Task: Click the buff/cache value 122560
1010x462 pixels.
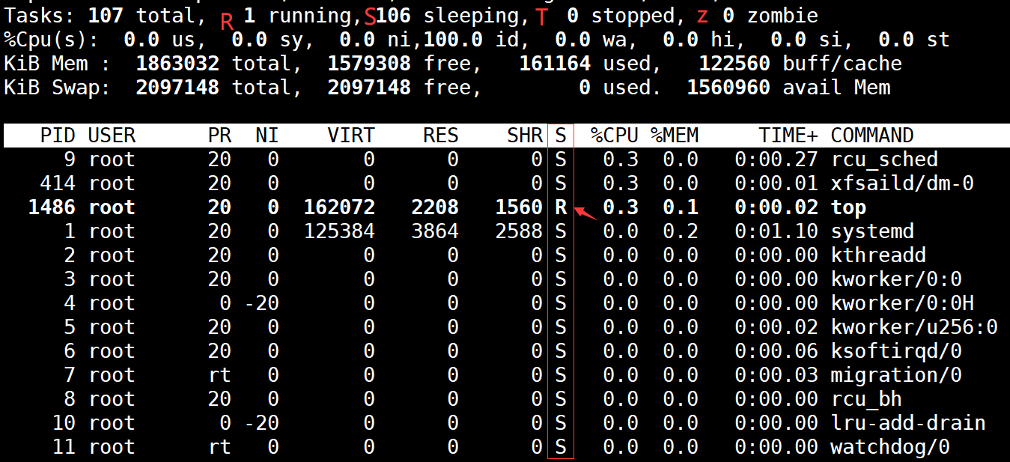Action: tap(734, 63)
